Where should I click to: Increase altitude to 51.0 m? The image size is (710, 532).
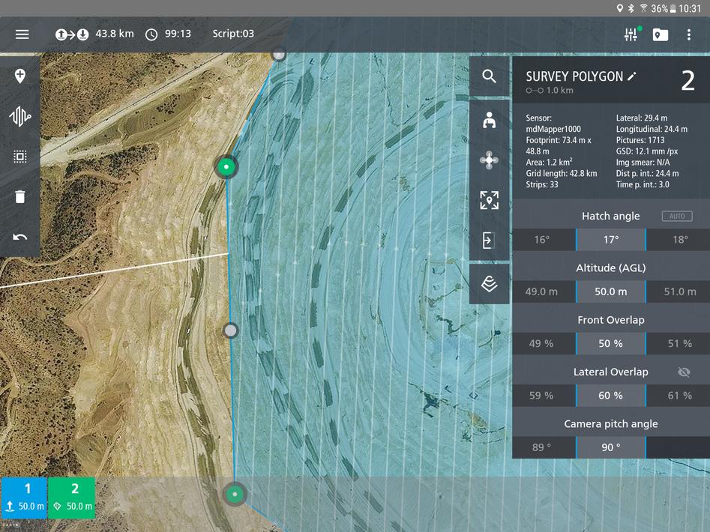tap(679, 291)
